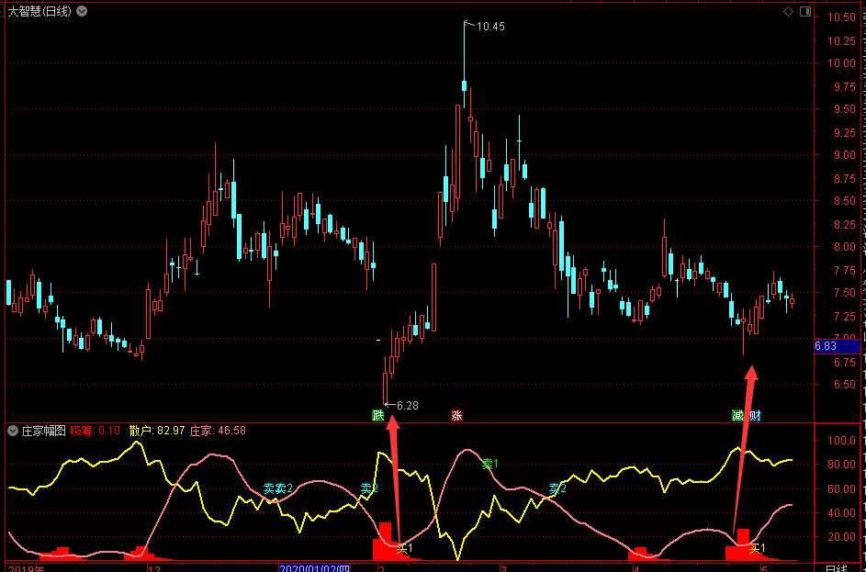
Task: Select the 庄家幅图 indicator name
Action: click(x=44, y=431)
